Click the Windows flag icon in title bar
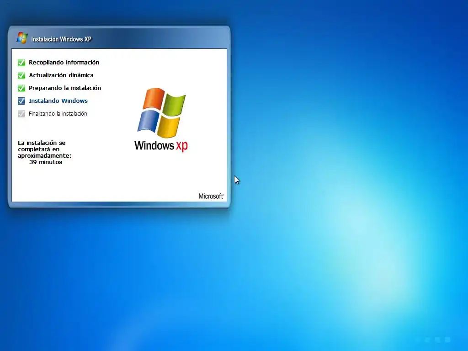 click(22, 38)
